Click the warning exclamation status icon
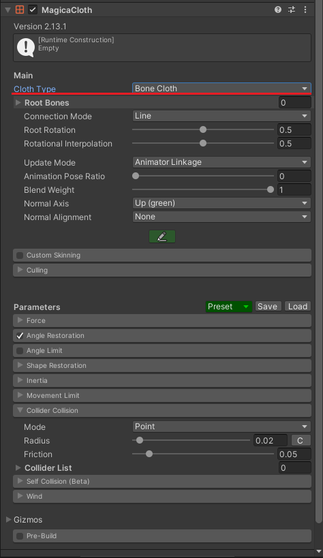Screen dimensions: 323x558 tap(26, 47)
